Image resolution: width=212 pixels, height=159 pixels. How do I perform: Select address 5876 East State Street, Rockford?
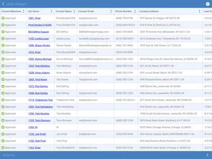[165, 121]
